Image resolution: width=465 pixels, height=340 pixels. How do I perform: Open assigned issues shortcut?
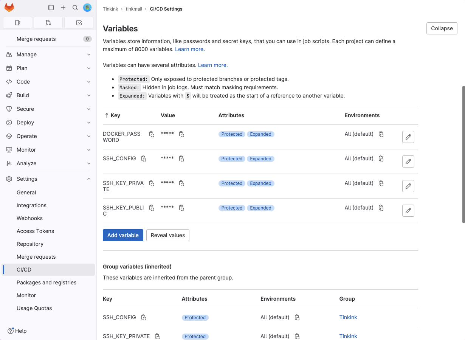[x=17, y=23]
